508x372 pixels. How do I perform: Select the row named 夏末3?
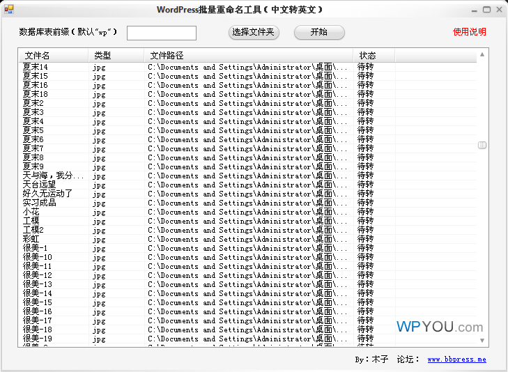pyautogui.click(x=247, y=112)
